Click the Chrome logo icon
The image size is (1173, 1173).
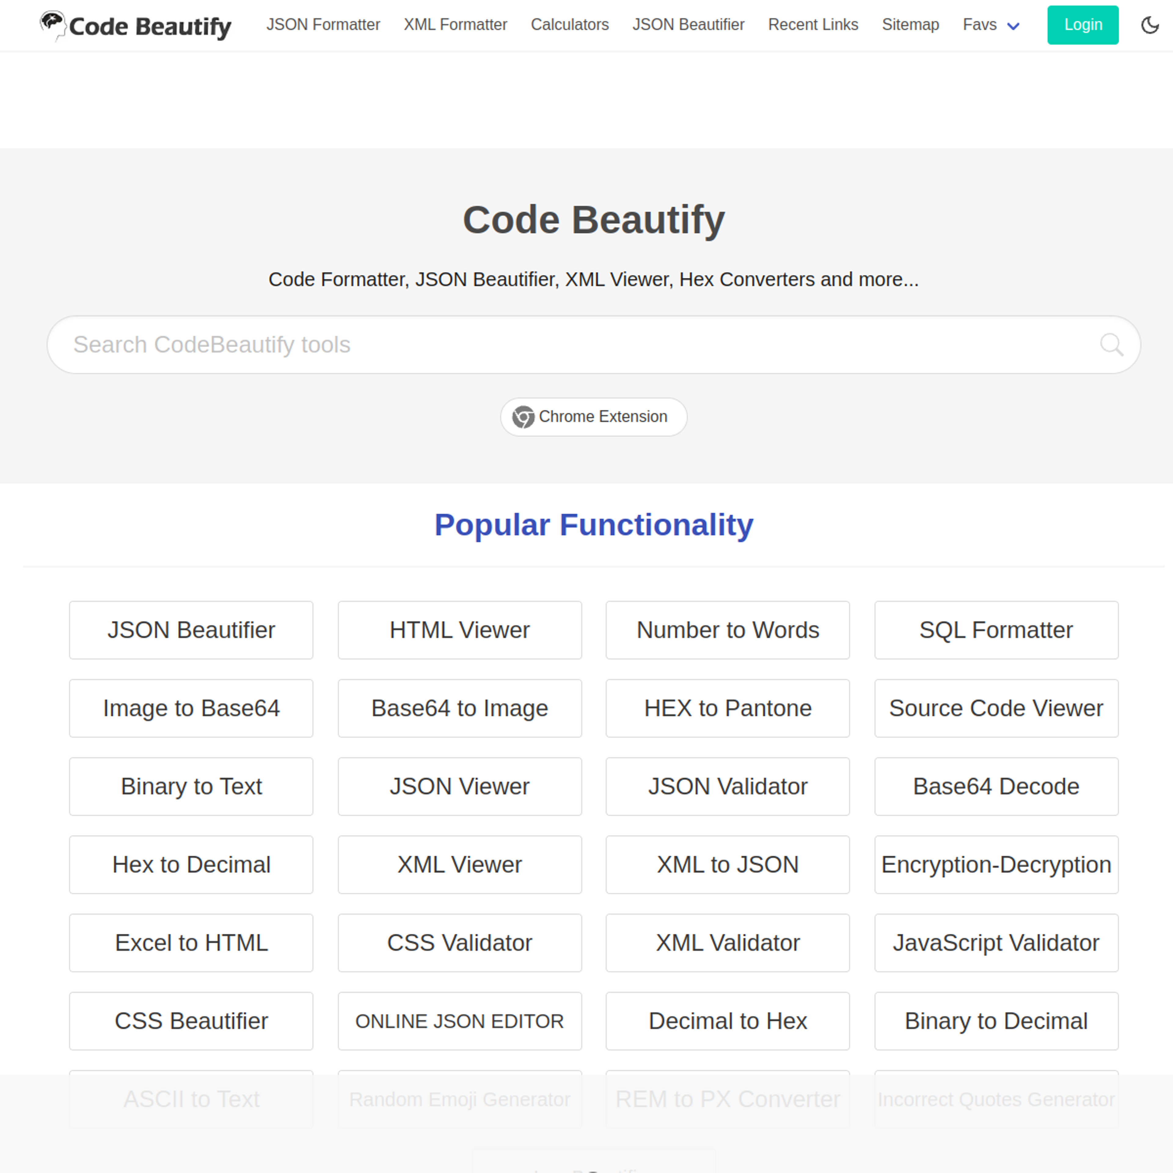(x=523, y=417)
